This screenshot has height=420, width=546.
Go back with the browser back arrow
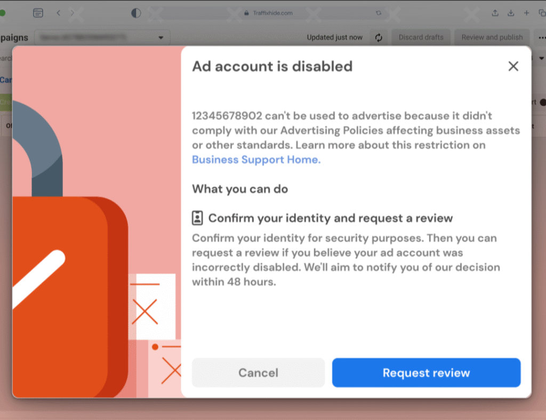pyautogui.click(x=59, y=13)
